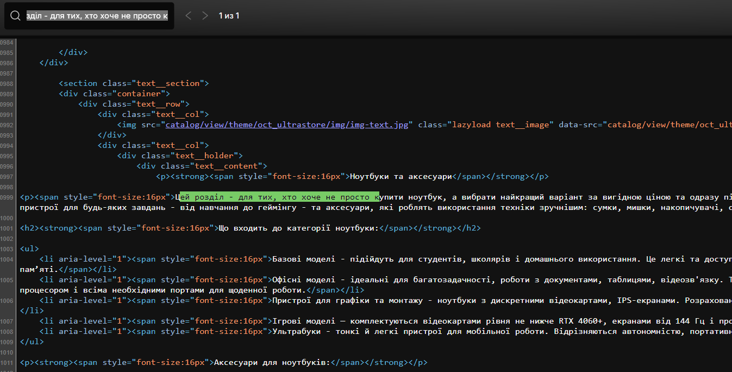
Task: Click the magnifier icon in the find bar
Action: 15,16
